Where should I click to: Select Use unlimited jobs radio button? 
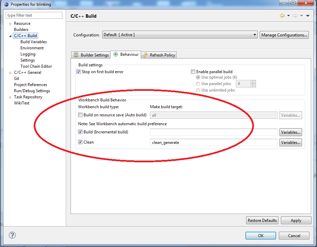tap(198, 90)
